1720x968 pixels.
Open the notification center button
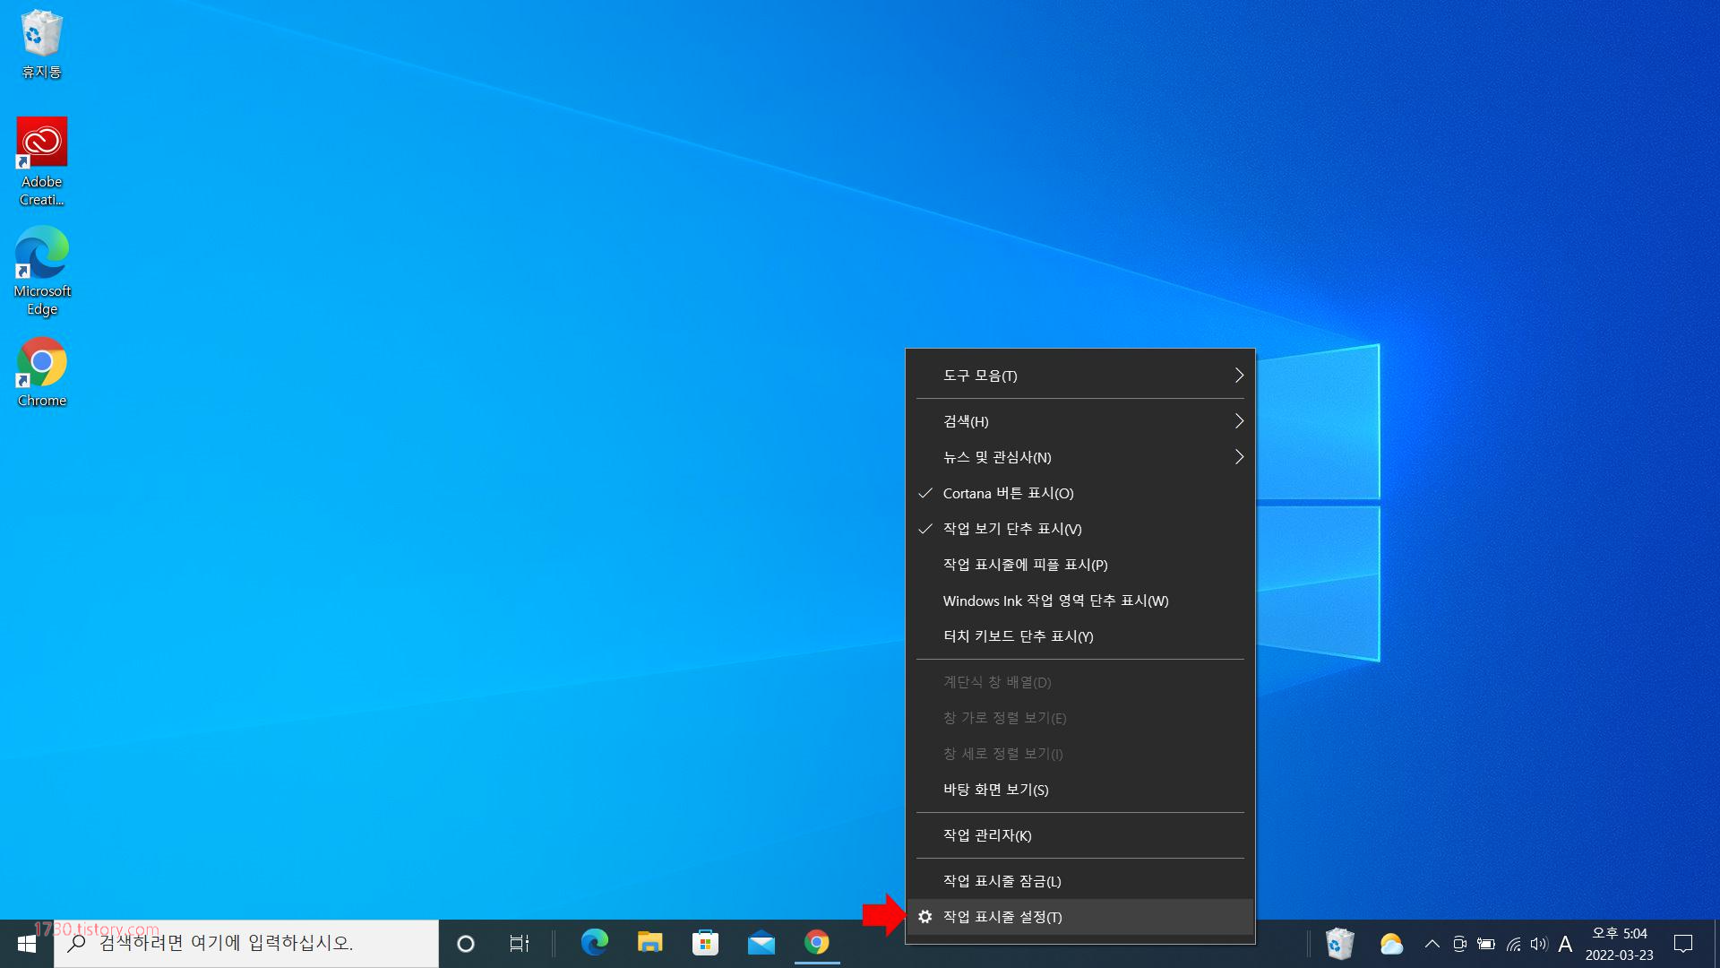(x=1683, y=944)
